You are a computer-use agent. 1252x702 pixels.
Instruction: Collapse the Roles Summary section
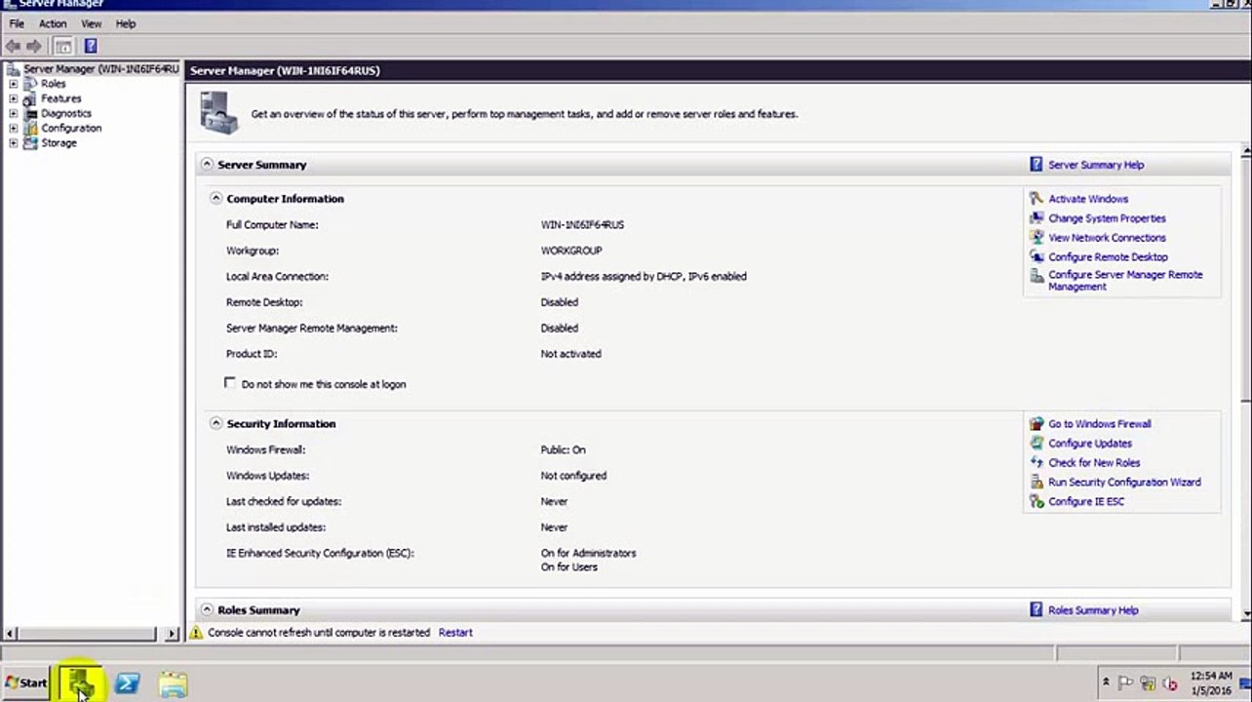pyautogui.click(x=207, y=609)
